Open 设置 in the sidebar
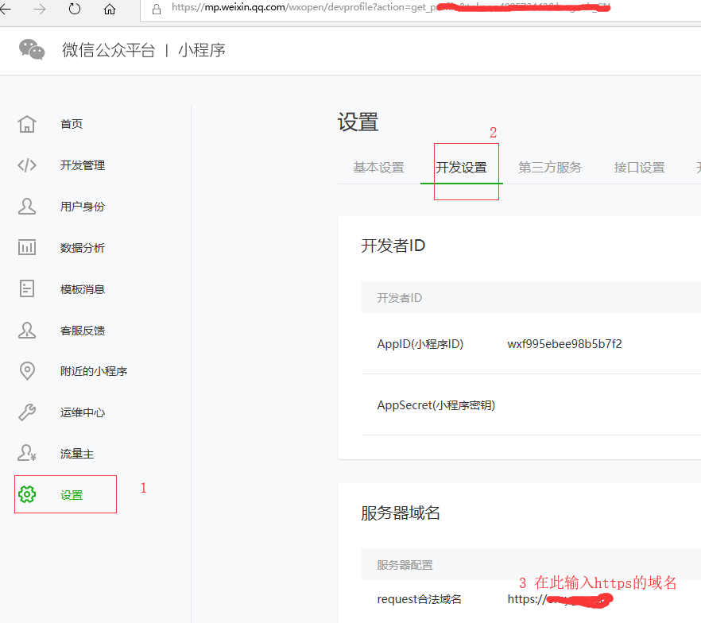The width and height of the screenshot is (701, 623). point(72,495)
